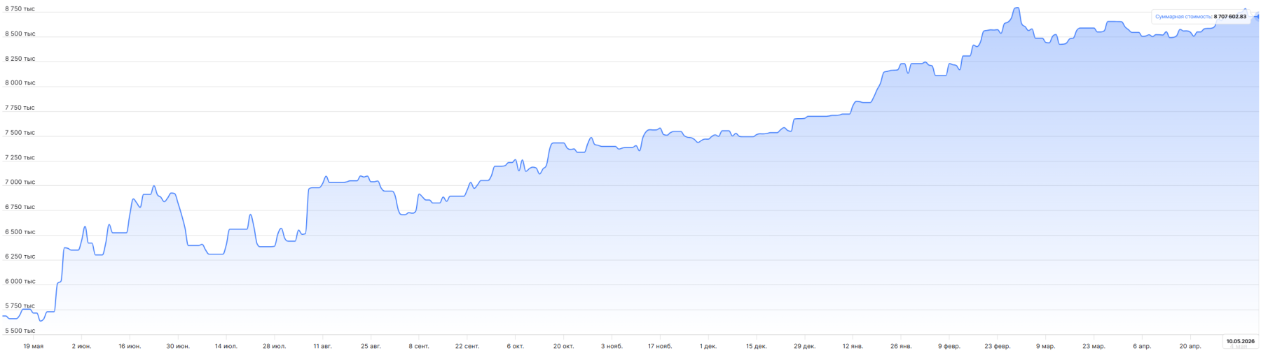1261x353 pixels.
Task: Select the '7 000 тыс' y-axis label
Action: click(x=20, y=182)
